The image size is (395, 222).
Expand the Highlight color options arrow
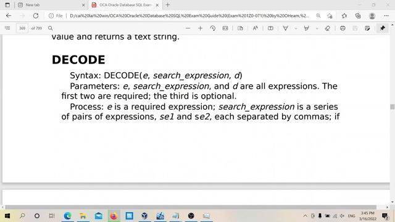317,28
